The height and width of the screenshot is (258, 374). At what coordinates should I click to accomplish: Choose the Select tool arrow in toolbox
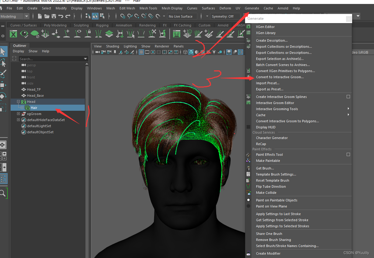tap(3, 52)
